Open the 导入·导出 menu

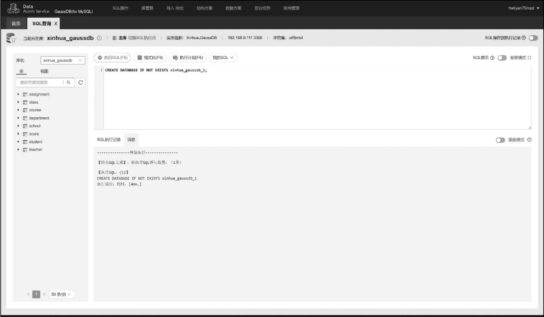pos(175,8)
